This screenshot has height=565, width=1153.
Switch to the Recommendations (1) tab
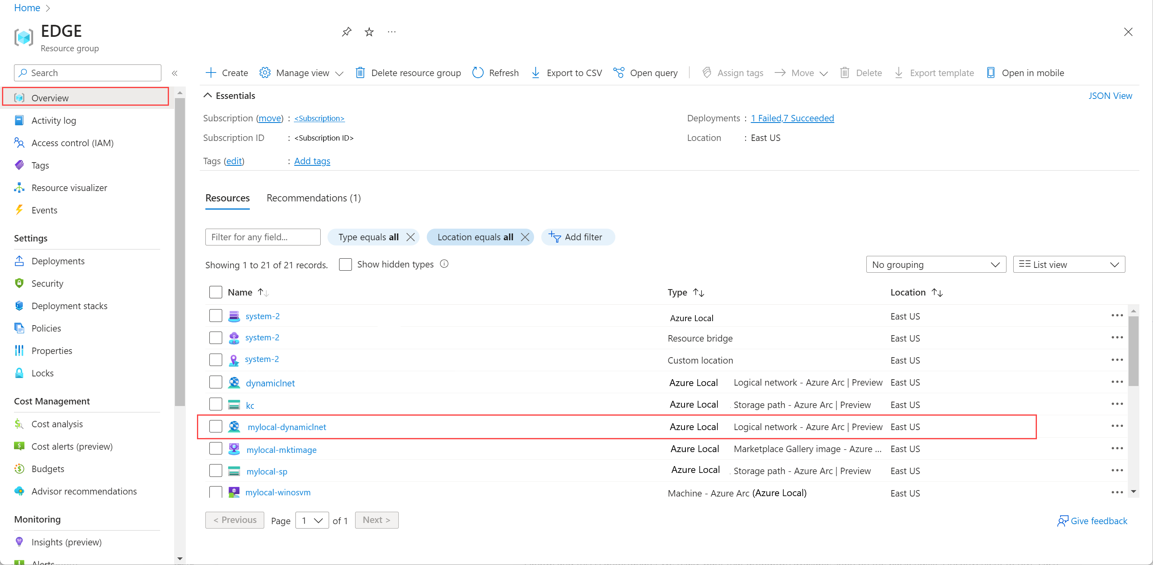[x=313, y=198]
